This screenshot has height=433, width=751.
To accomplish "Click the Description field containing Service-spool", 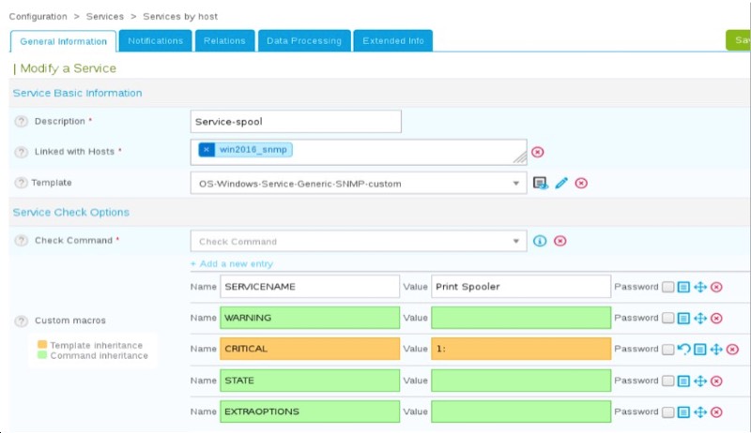I will coord(295,122).
